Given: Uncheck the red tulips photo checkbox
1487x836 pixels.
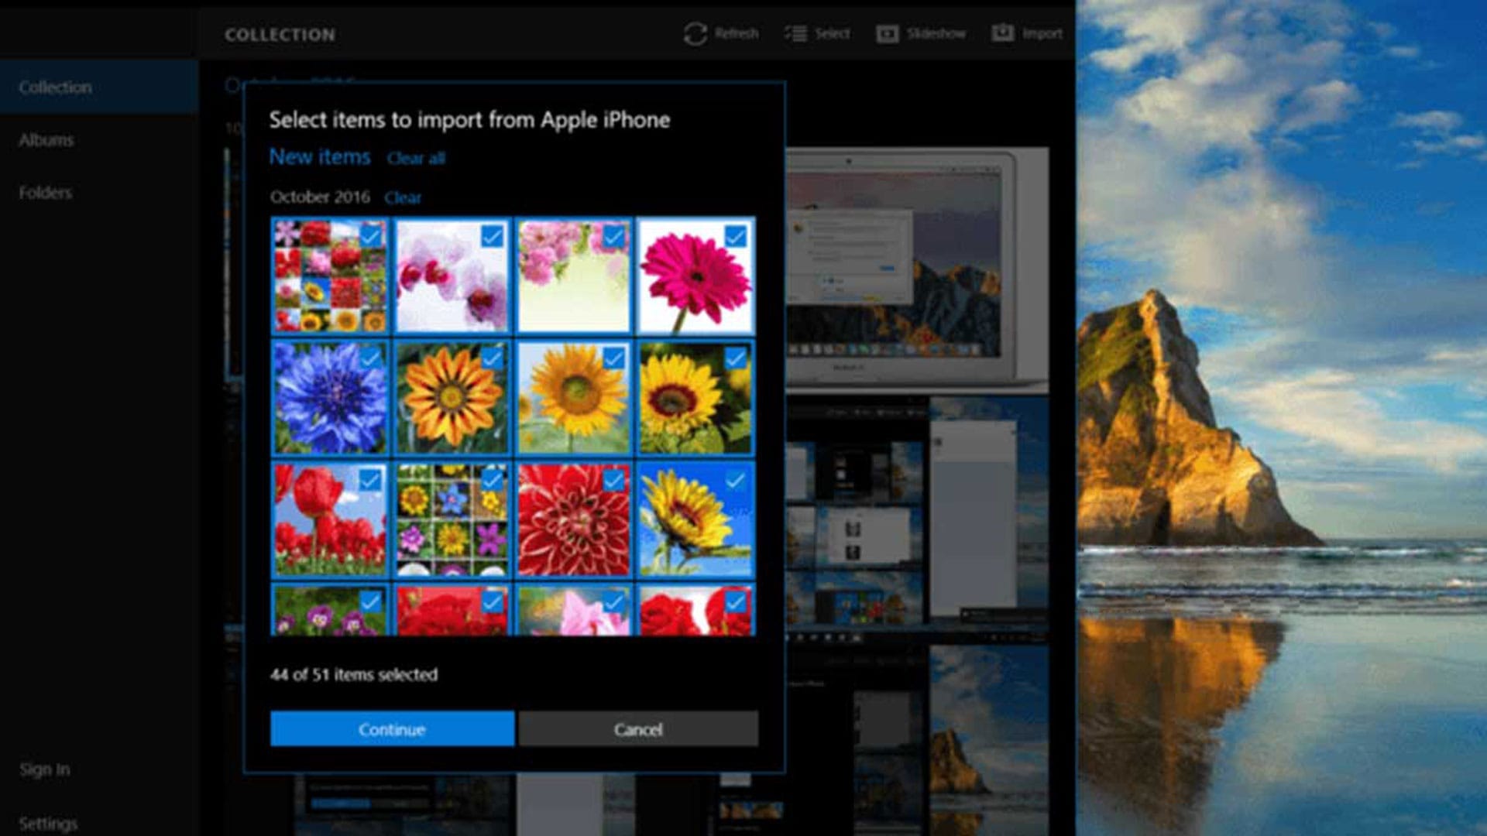Looking at the screenshot, I should [371, 480].
